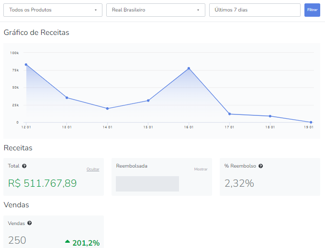
Task: Click the Receitas section heading
Action: point(18,148)
